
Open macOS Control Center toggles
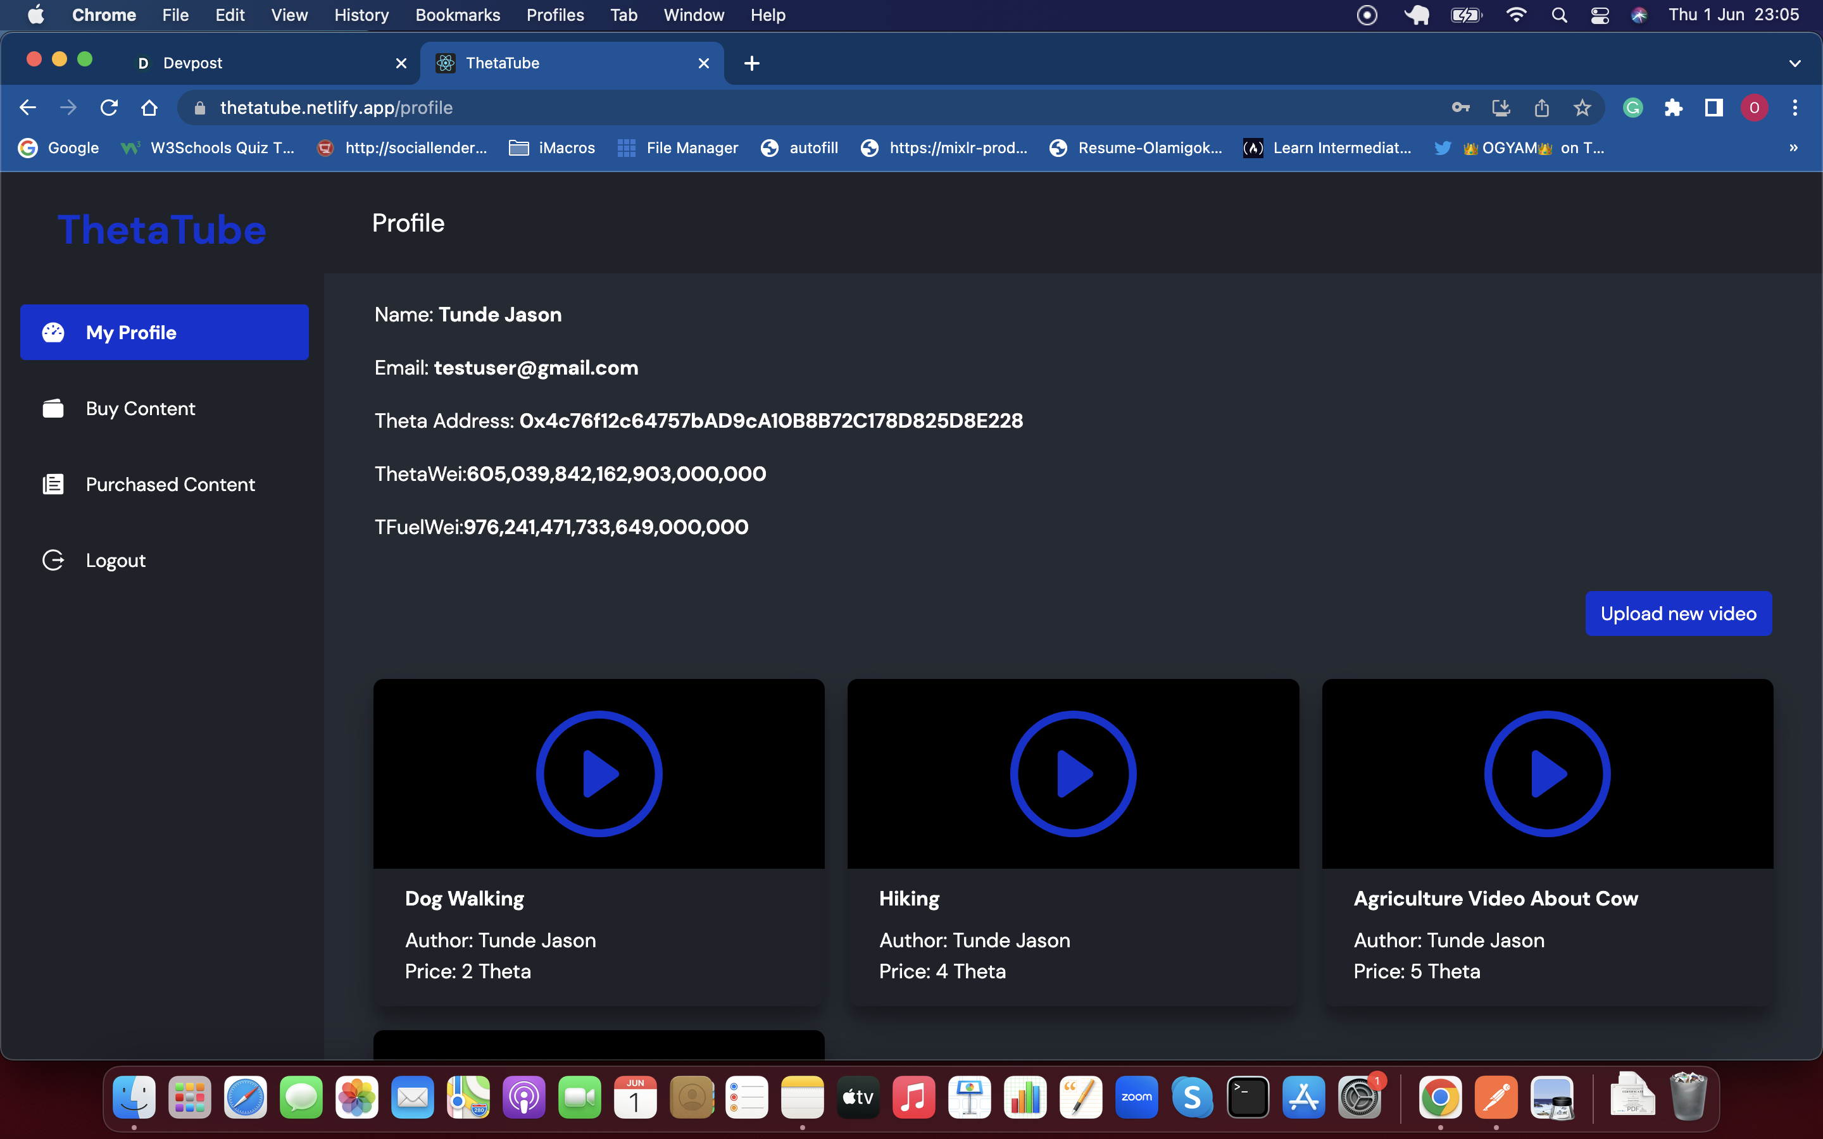(x=1600, y=15)
